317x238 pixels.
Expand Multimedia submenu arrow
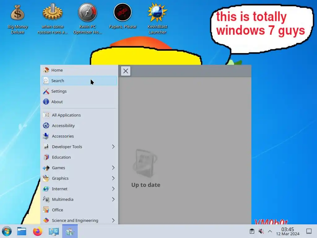113,199
